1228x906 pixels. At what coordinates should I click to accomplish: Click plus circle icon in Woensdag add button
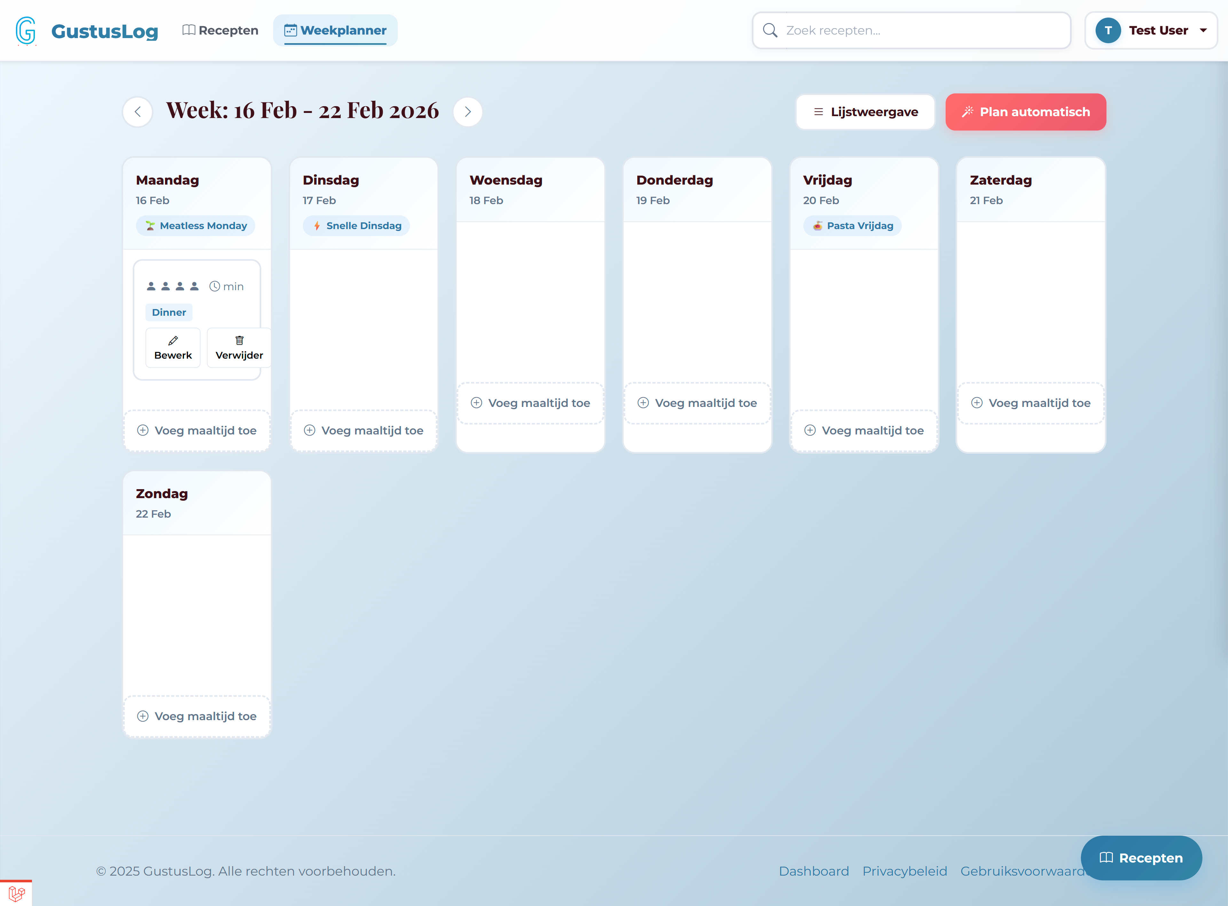coord(476,403)
